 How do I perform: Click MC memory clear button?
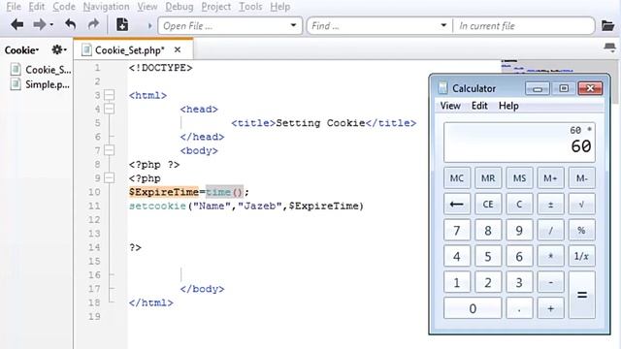pos(457,178)
